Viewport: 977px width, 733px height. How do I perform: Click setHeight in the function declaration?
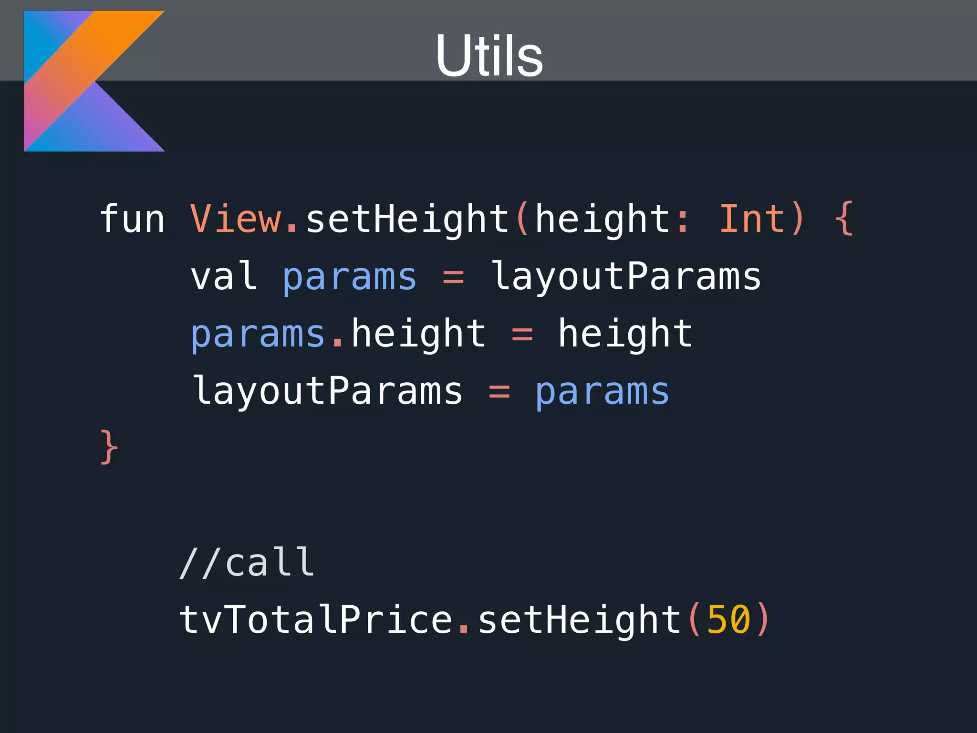click(408, 219)
